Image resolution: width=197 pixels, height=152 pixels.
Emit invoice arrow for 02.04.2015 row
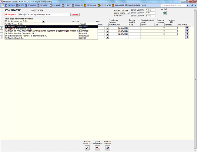click(187, 34)
